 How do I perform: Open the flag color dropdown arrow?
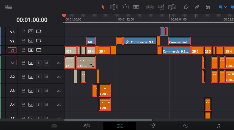coord(226,7)
